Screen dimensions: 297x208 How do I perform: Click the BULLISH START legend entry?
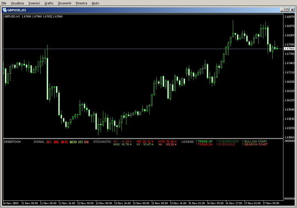(255, 142)
